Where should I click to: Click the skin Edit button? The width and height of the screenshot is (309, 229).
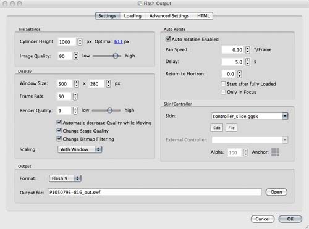pyautogui.click(x=217, y=128)
